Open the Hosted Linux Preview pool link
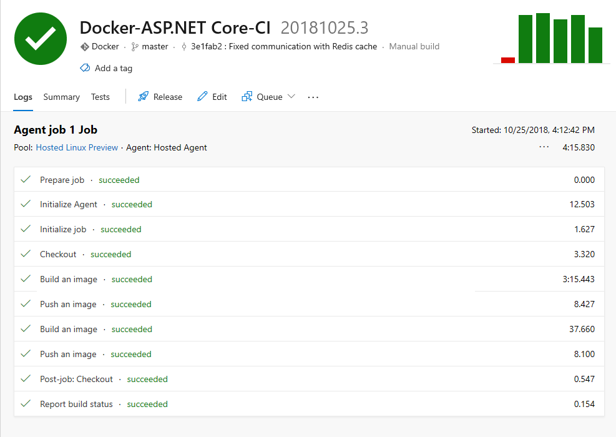The width and height of the screenshot is (616, 437). (x=77, y=147)
